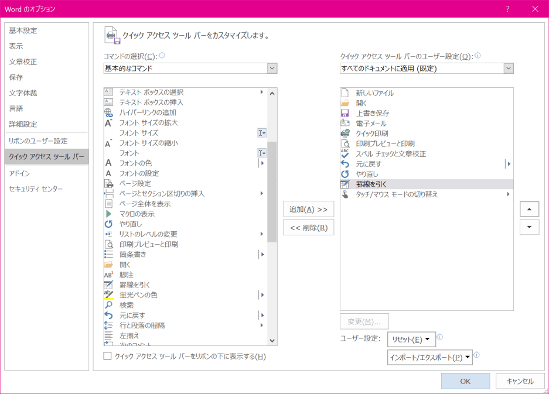Move selected item up with arrow button
549x394 pixels.
(530, 209)
